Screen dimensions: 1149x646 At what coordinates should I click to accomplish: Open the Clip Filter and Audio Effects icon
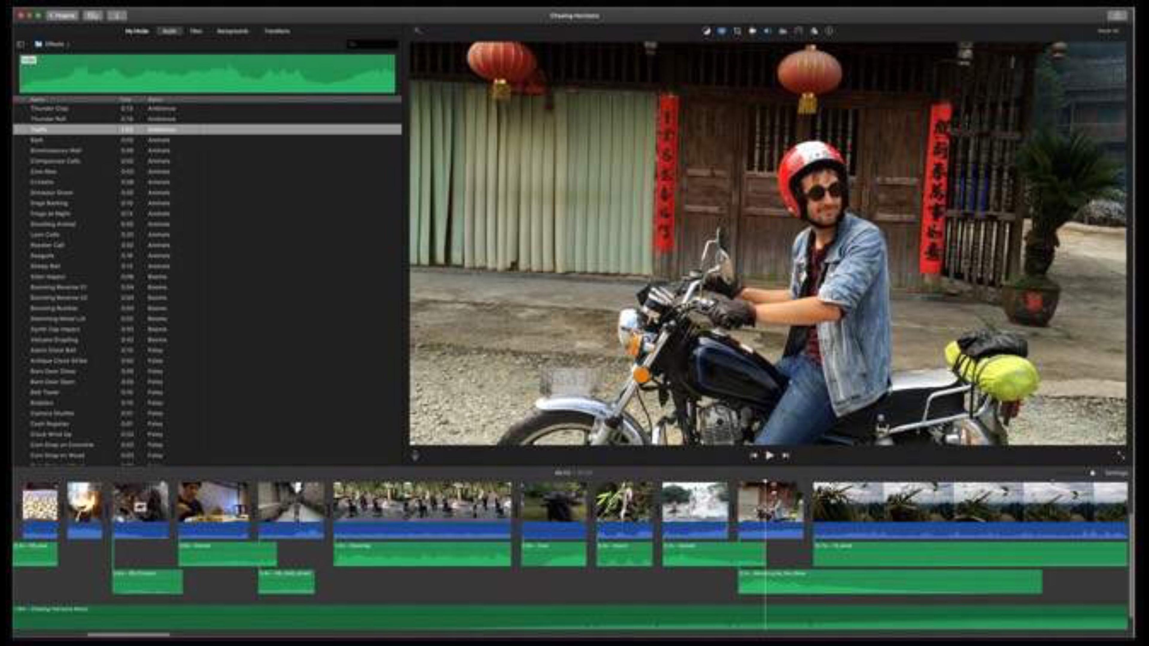[814, 31]
